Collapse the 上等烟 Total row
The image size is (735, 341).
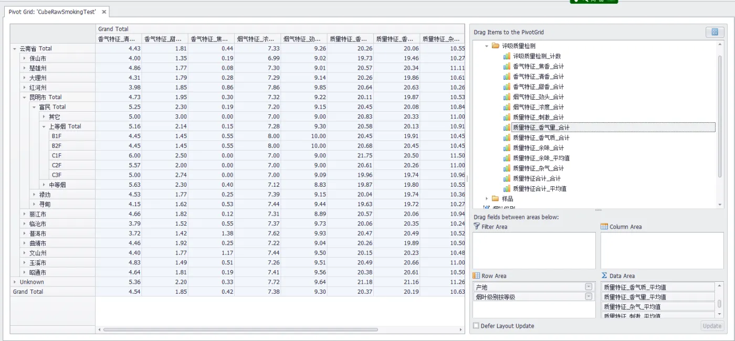[x=44, y=126]
